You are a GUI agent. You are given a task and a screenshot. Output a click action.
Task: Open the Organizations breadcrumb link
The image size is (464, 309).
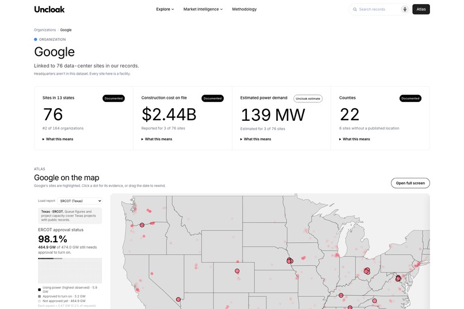point(45,30)
